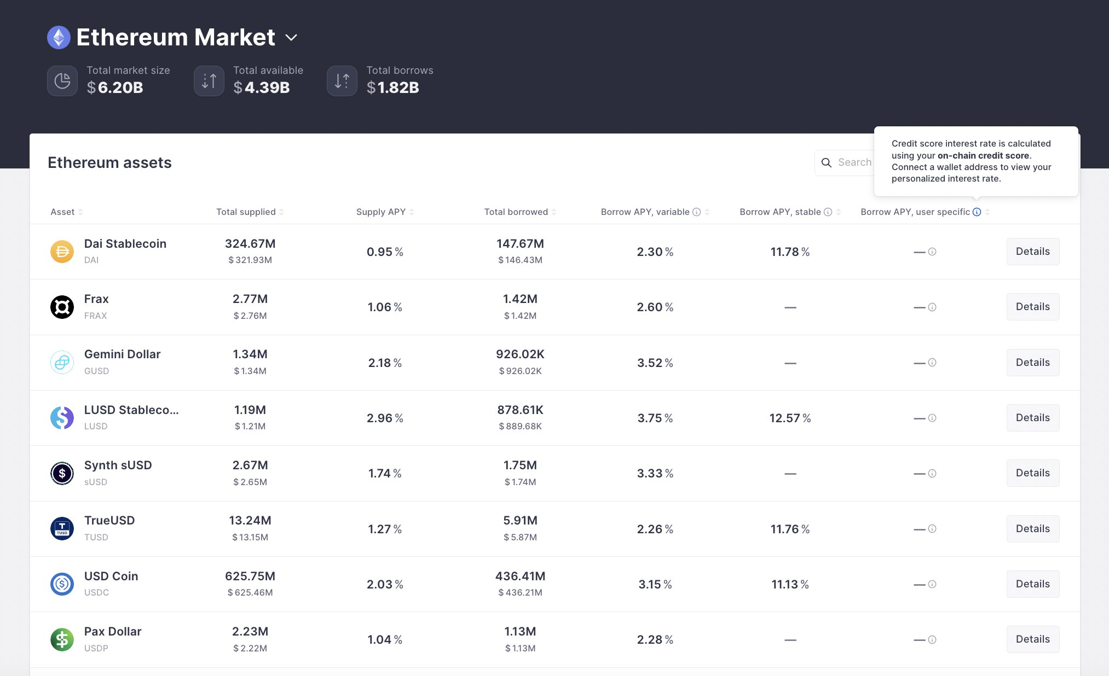Click the 3.52% variable borrow APY

[x=655, y=363]
